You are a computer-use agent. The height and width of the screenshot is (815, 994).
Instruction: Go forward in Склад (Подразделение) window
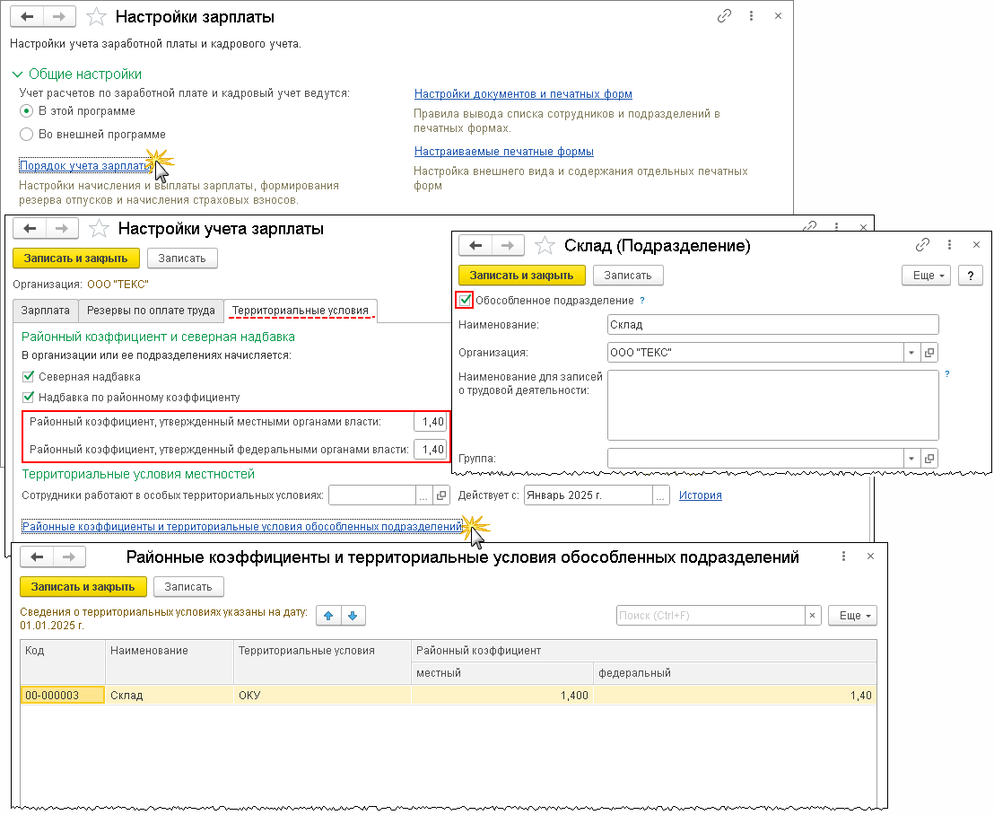tap(508, 245)
